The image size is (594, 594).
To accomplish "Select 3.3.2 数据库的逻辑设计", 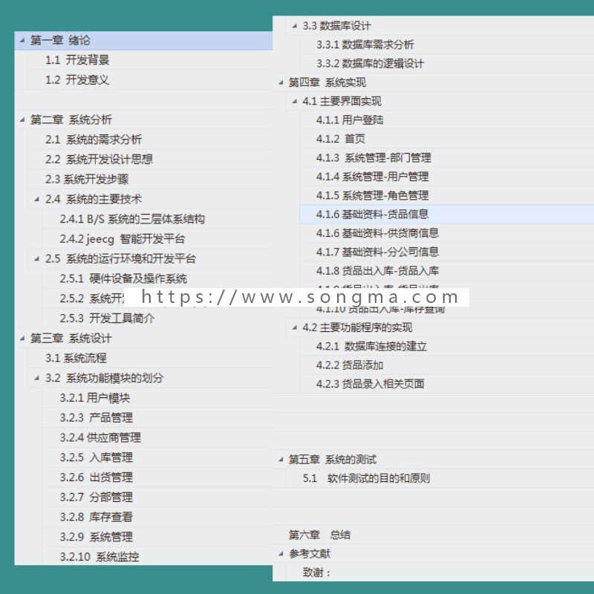I will tap(370, 64).
